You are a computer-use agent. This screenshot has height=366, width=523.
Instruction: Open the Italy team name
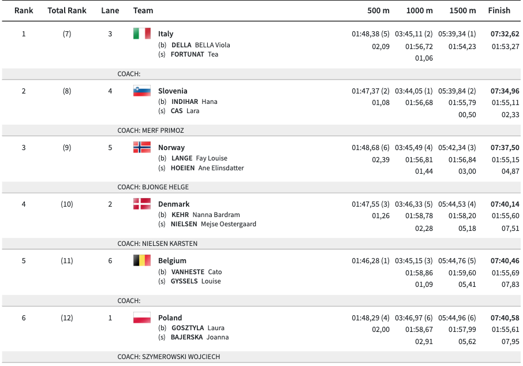(x=166, y=34)
